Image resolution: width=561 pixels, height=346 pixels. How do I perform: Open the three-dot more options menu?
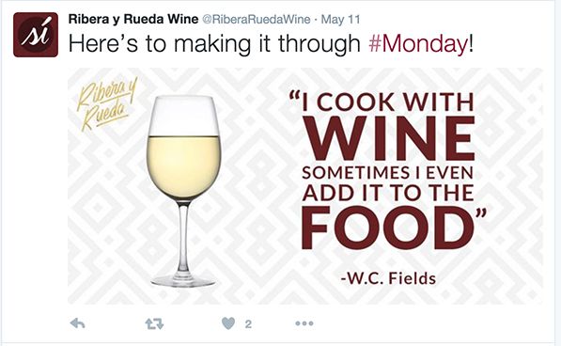click(x=304, y=323)
